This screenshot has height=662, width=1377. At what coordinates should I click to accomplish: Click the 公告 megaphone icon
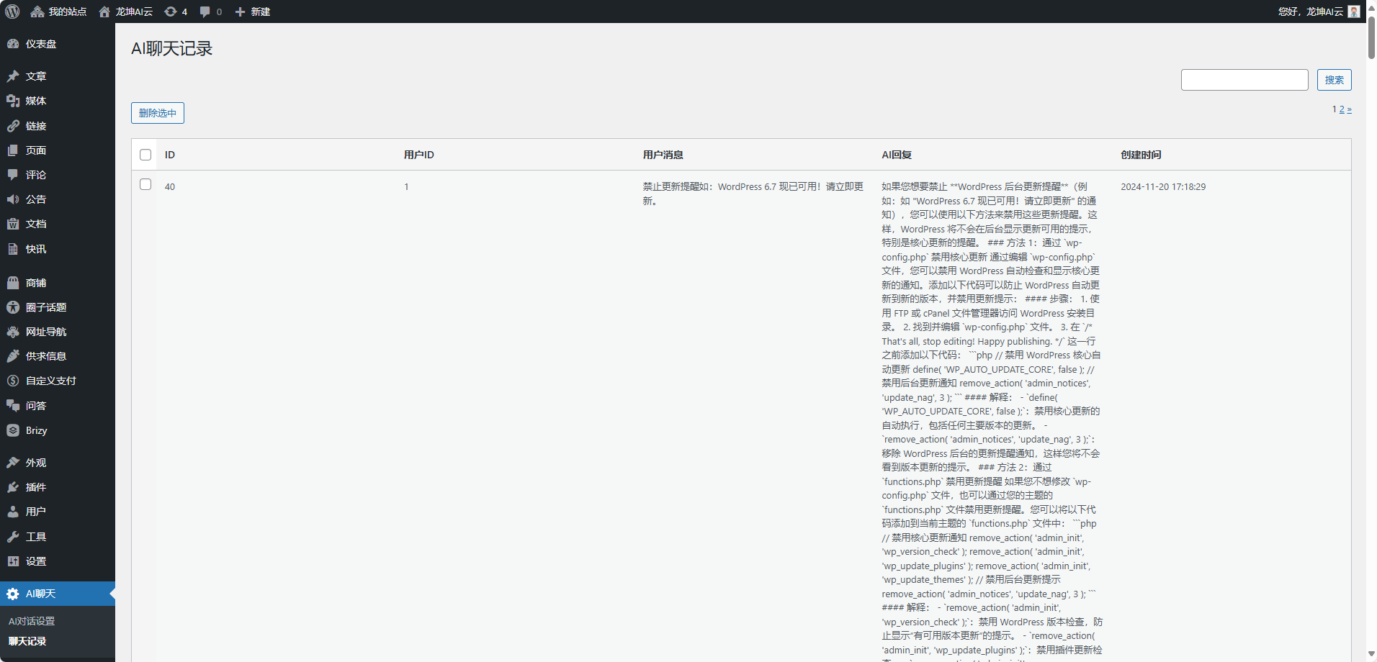coord(13,199)
